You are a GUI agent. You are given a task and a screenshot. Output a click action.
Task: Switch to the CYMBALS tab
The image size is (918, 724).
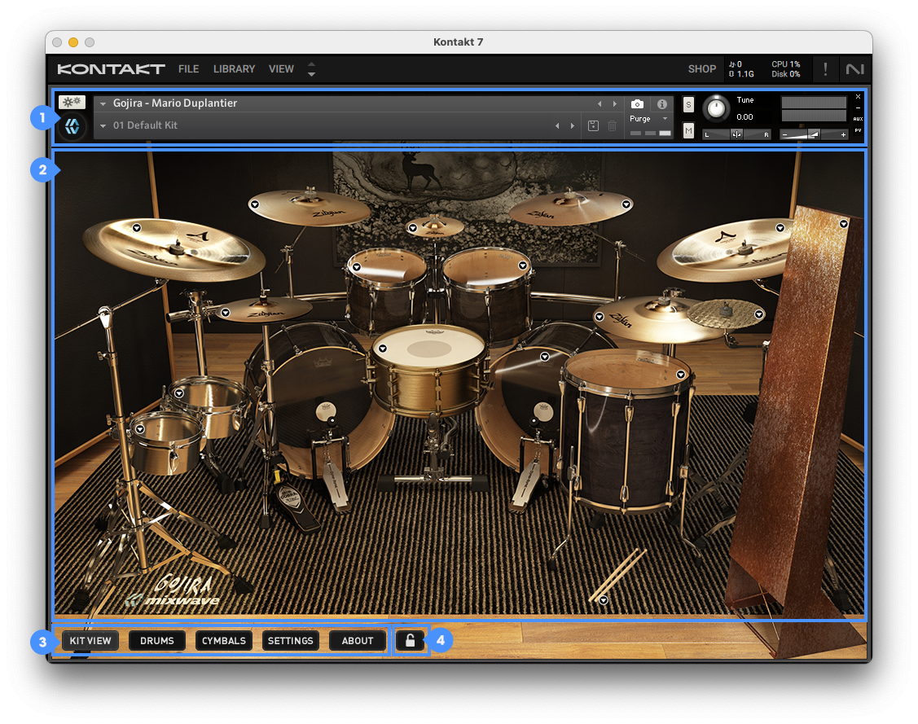click(x=224, y=641)
